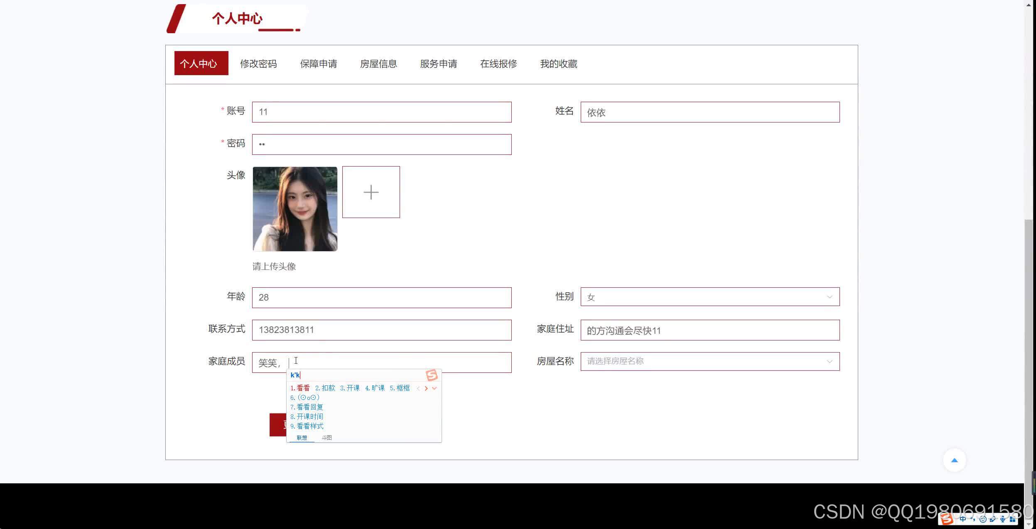Click the plus icon to upload a new avatar
Screen dimensions: 1036x529
[371, 191]
